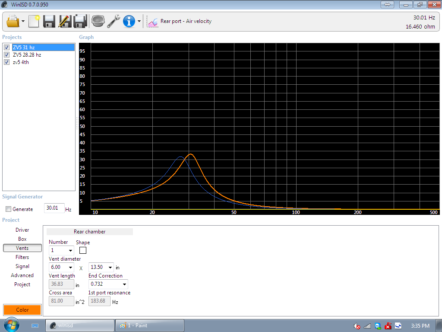This screenshot has height=332, width=442.
Task: Click the 3:35 PM clock
Action: (x=420, y=326)
